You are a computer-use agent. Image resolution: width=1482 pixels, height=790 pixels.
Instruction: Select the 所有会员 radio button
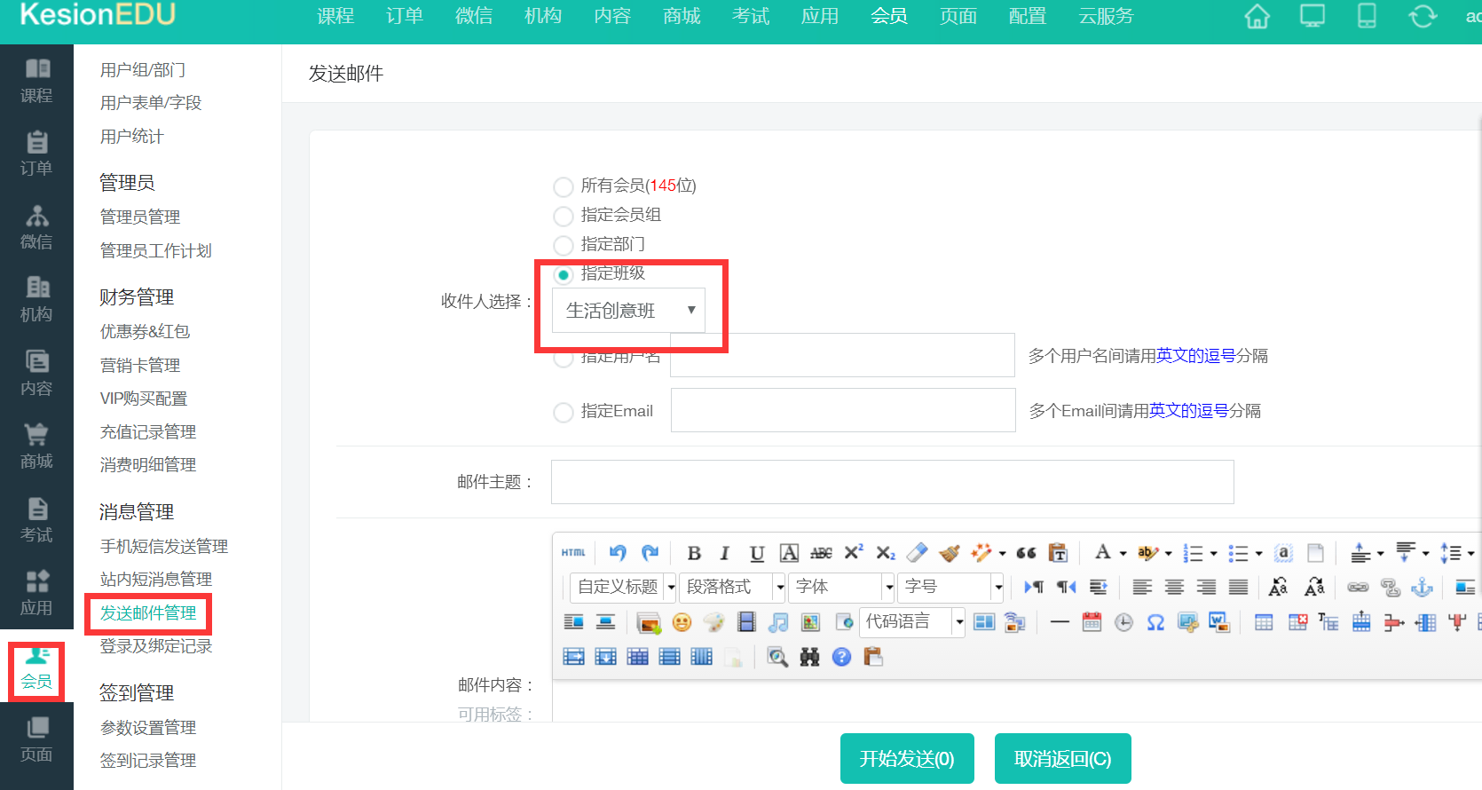click(x=563, y=186)
